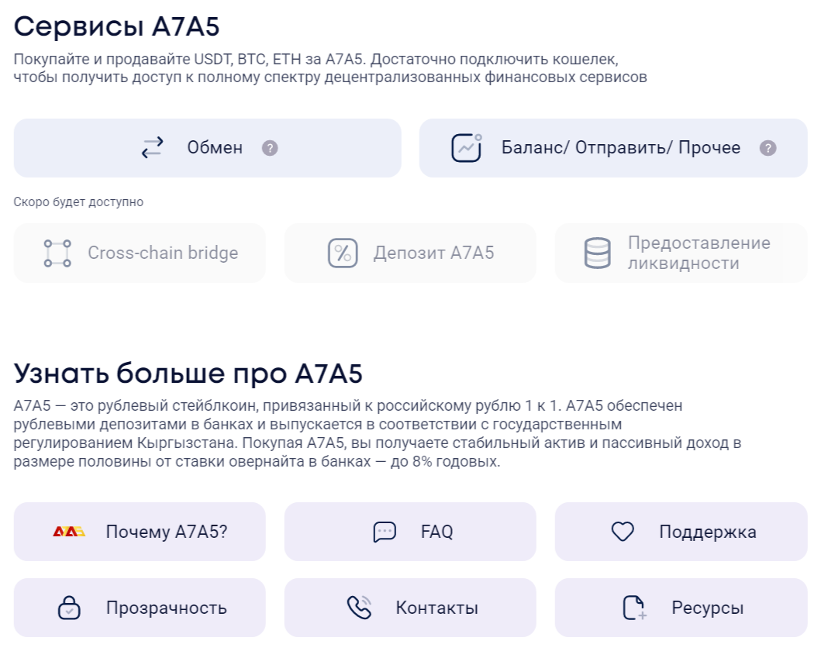Click the padlock icon beside Прозрачность
The height and width of the screenshot is (658, 835).
(x=70, y=608)
